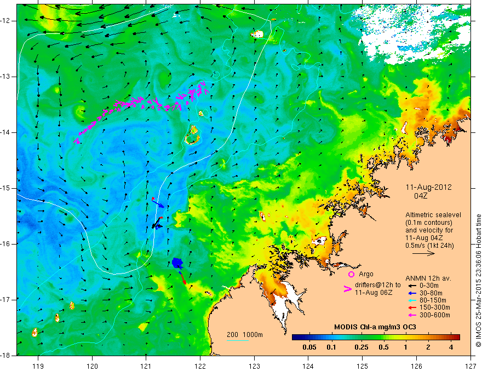Click longitude axis label "127"
Viewport: 482px width, 372px height.
470,366
